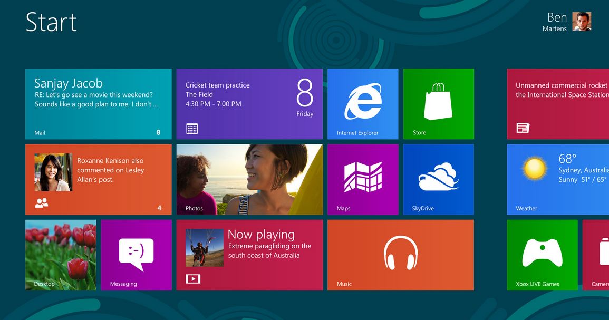
Task: Open the Mail label on the mail tile
Action: click(x=40, y=133)
